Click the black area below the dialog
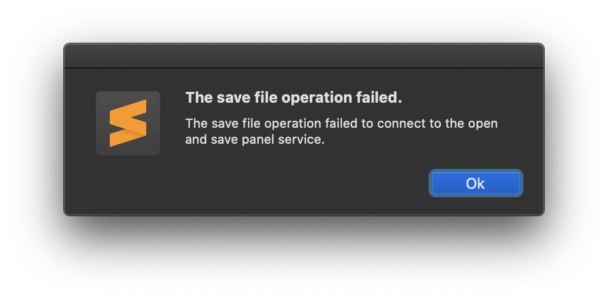Screen dimensions: 608x300 pyautogui.click(x=303, y=257)
